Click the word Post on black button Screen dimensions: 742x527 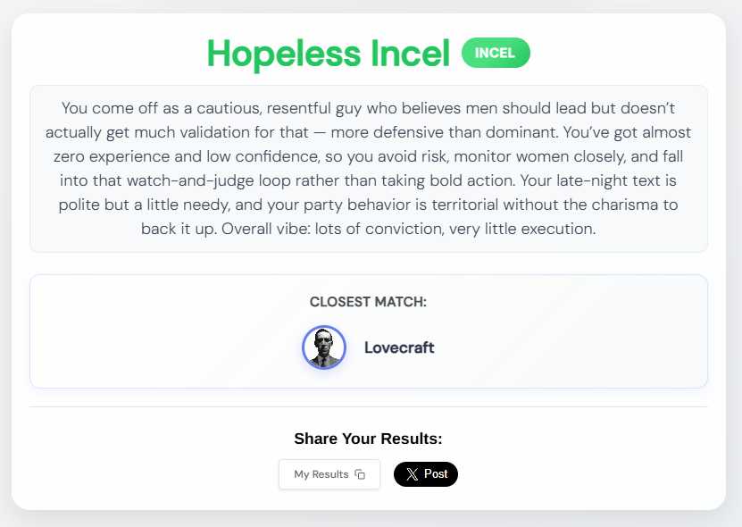[436, 474]
